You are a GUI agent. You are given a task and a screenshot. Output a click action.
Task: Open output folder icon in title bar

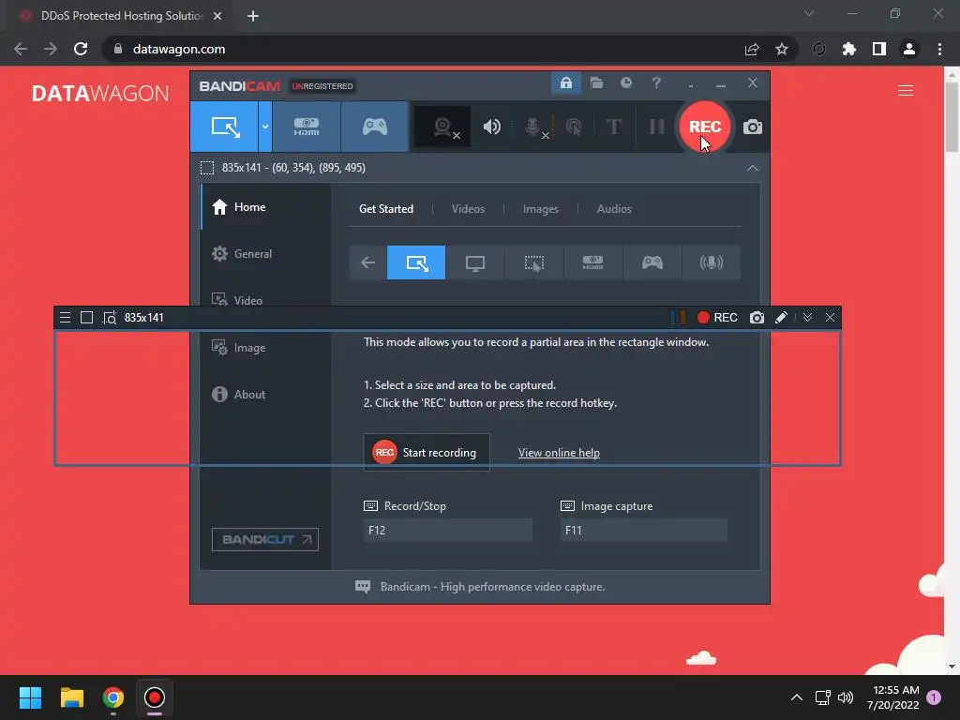click(596, 82)
